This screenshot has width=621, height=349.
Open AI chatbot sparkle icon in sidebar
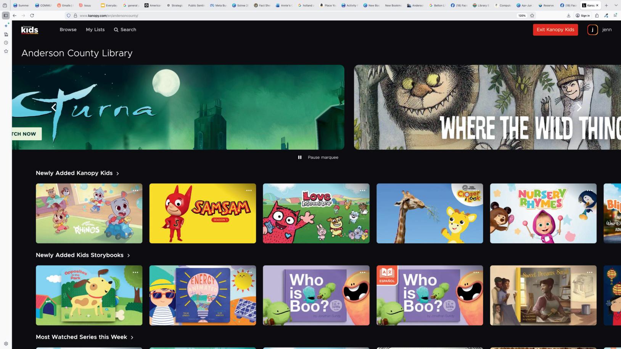6,26
